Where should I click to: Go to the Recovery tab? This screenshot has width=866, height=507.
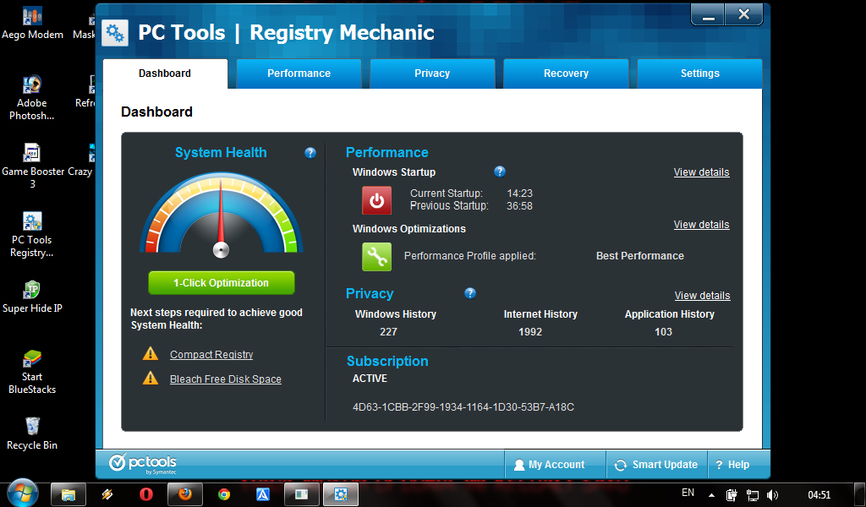(566, 74)
